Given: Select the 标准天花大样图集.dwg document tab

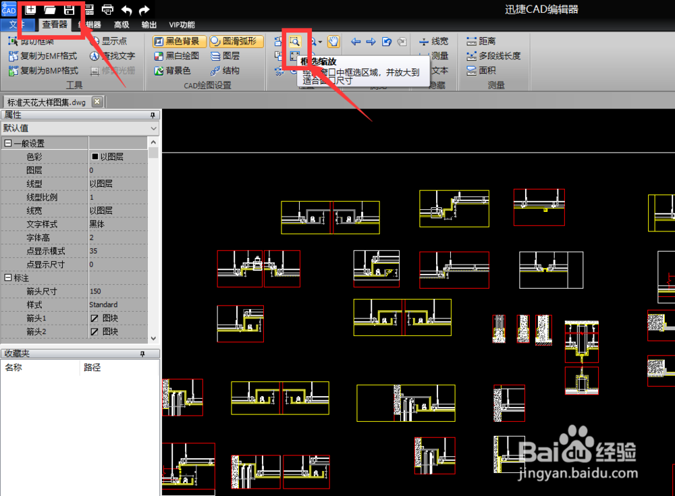Looking at the screenshot, I should pos(47,102).
